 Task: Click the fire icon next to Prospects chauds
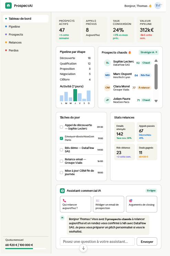pyautogui.click(x=130, y=53)
